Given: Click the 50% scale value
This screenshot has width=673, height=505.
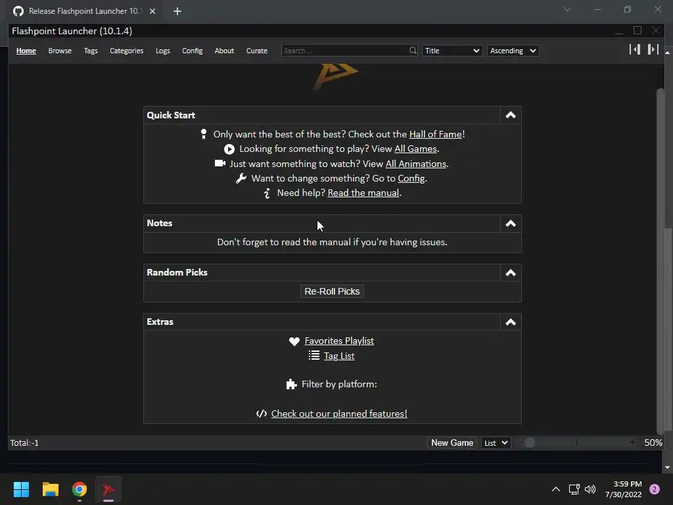Looking at the screenshot, I should (653, 443).
